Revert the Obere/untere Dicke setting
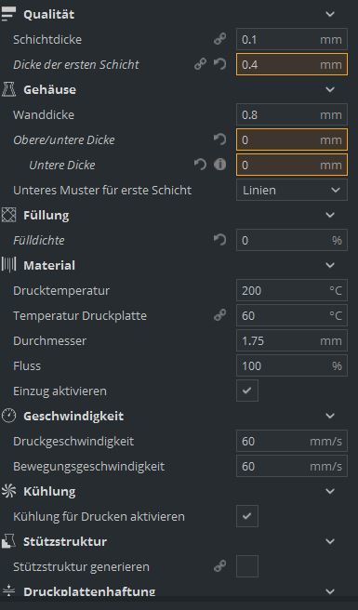 pos(219,139)
